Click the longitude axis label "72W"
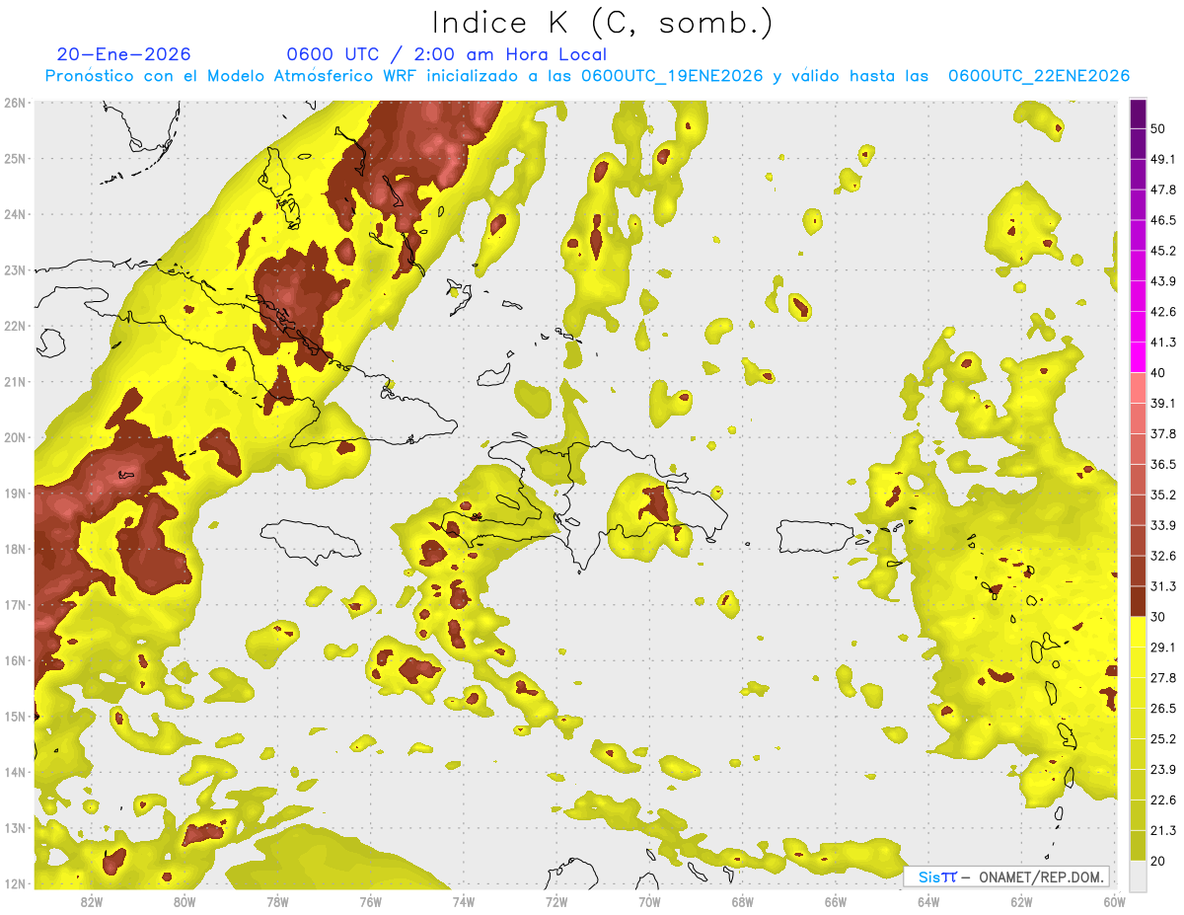This screenshot has width=1184, height=915. [556, 901]
